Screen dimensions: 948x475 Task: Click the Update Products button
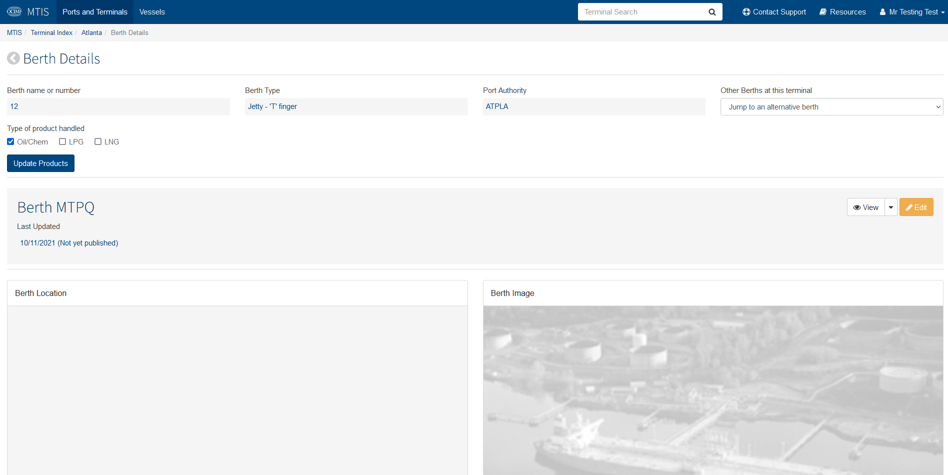coord(40,163)
